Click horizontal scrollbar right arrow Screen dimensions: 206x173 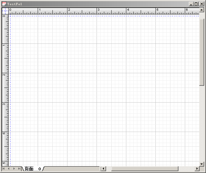tap(197, 168)
